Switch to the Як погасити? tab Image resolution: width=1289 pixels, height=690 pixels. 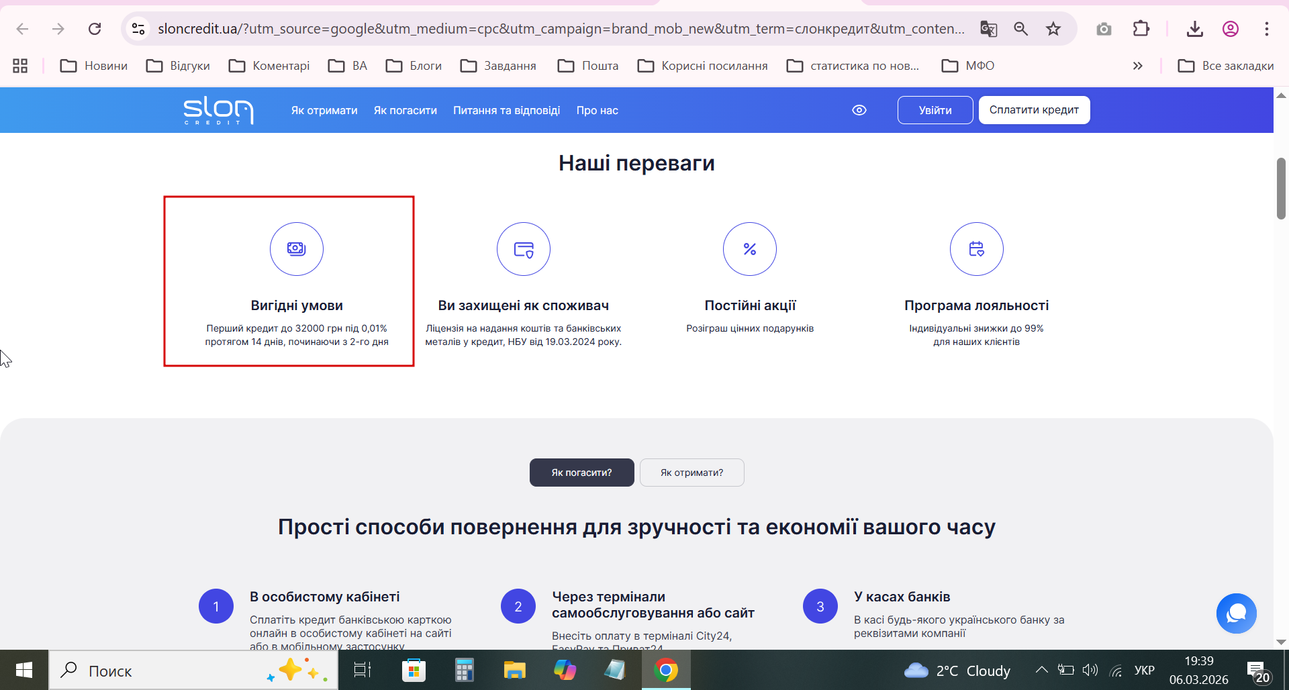pyautogui.click(x=582, y=473)
